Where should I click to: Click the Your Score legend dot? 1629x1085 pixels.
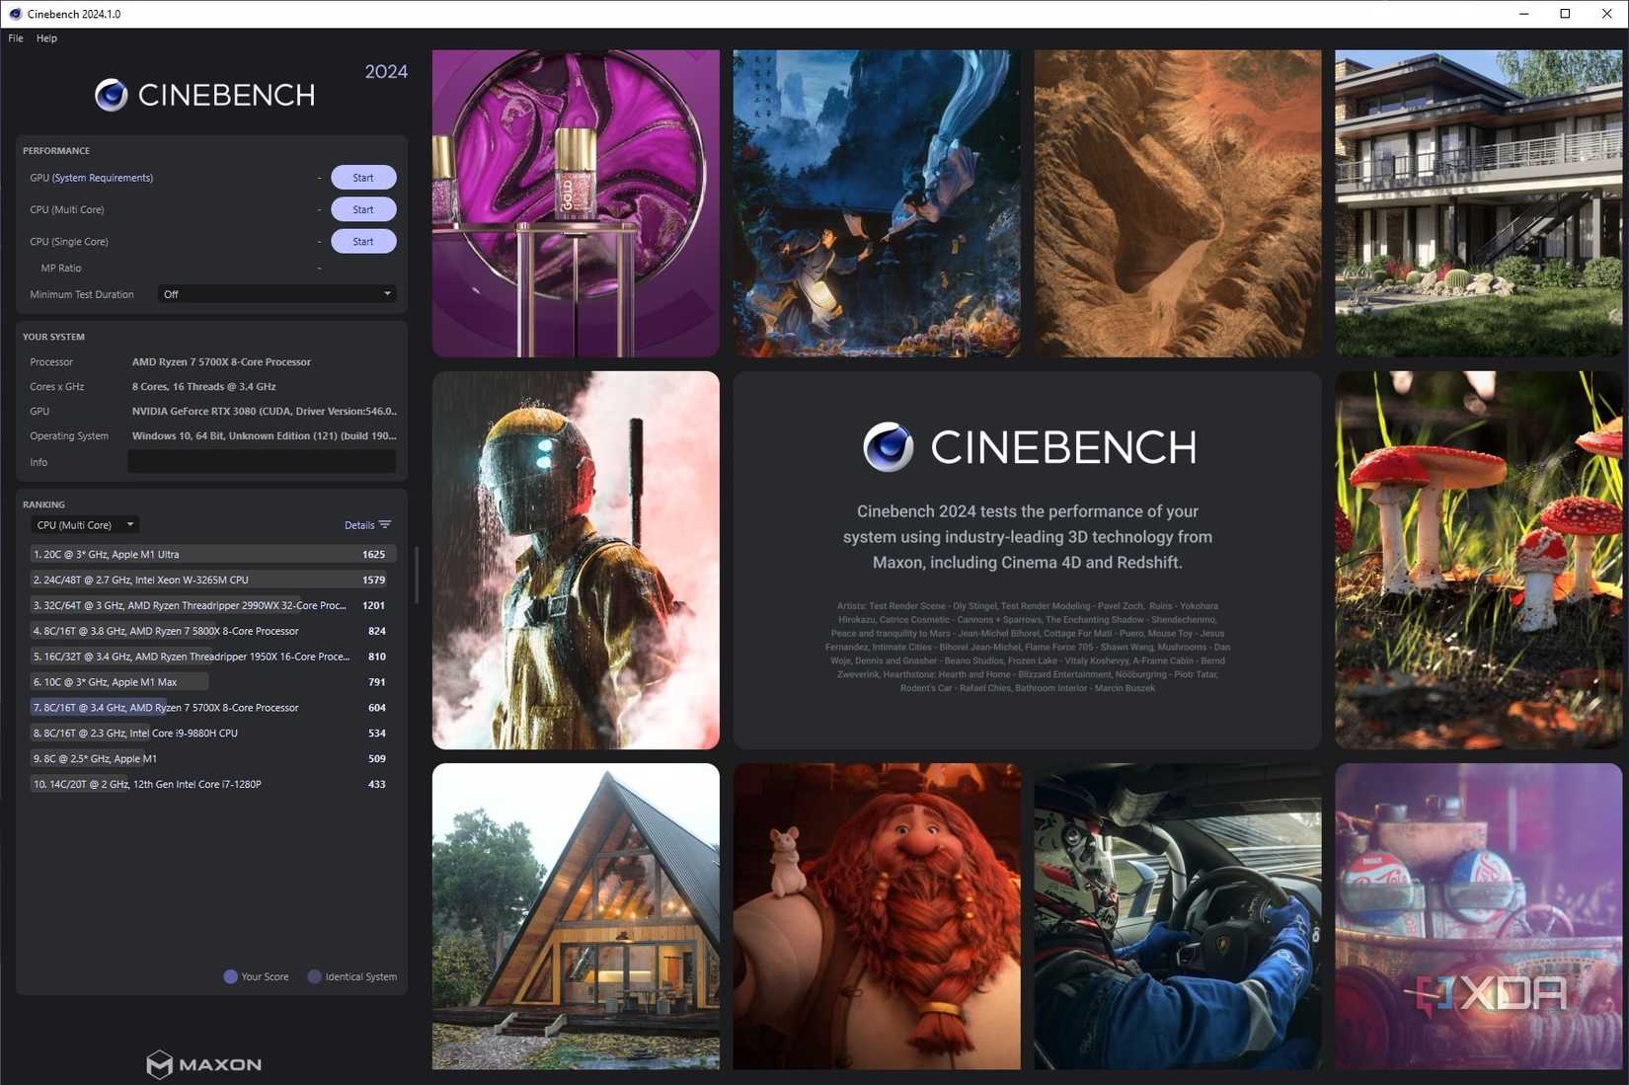(229, 976)
